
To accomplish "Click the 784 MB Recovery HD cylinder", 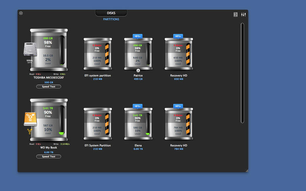I will tap(179, 124).
